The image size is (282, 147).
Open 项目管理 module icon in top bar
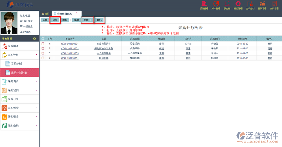204,5
